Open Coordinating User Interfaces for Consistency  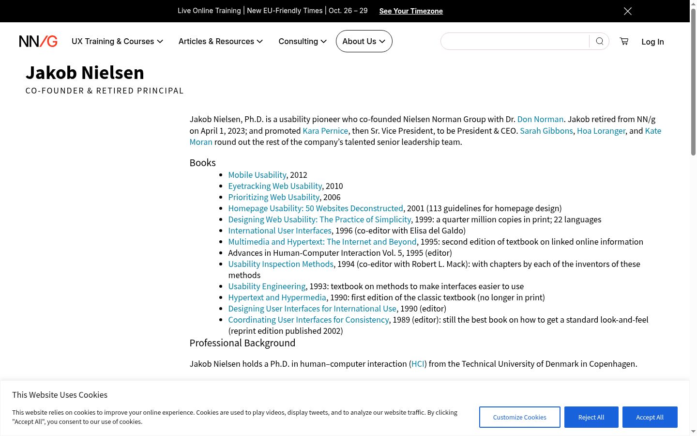click(x=308, y=320)
